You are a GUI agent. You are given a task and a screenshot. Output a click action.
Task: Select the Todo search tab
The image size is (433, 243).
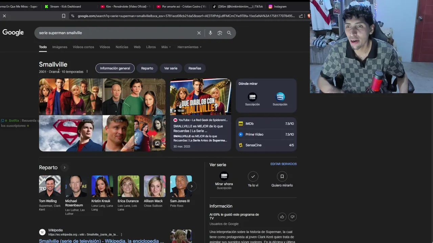43,47
